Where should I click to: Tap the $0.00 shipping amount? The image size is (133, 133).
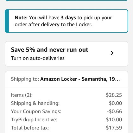point(115,103)
